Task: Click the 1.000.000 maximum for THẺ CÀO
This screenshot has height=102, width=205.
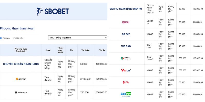Action: 197,46
